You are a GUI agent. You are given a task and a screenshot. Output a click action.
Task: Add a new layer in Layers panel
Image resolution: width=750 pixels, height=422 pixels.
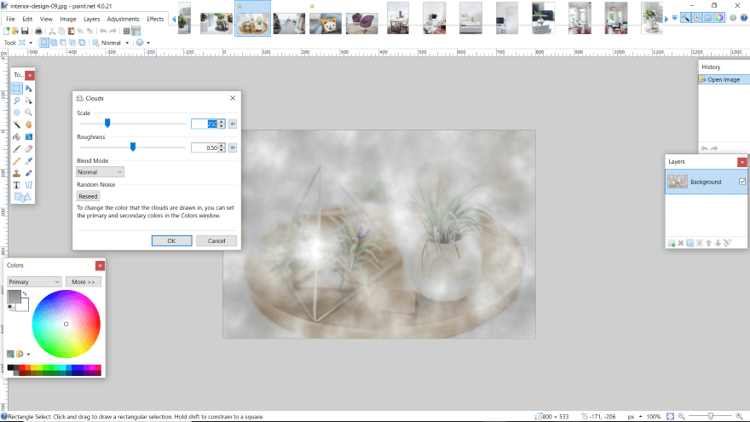click(x=672, y=244)
